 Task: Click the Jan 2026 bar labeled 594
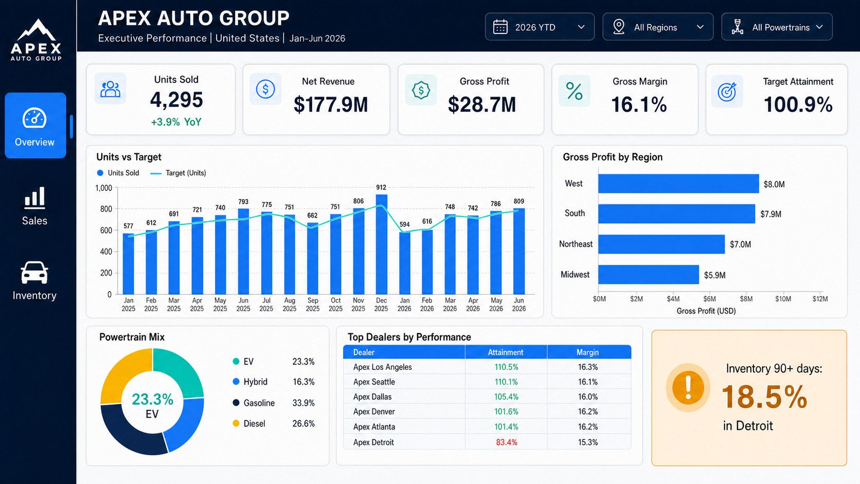tap(405, 262)
